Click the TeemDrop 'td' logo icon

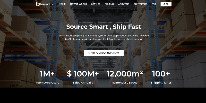coord(38,4)
